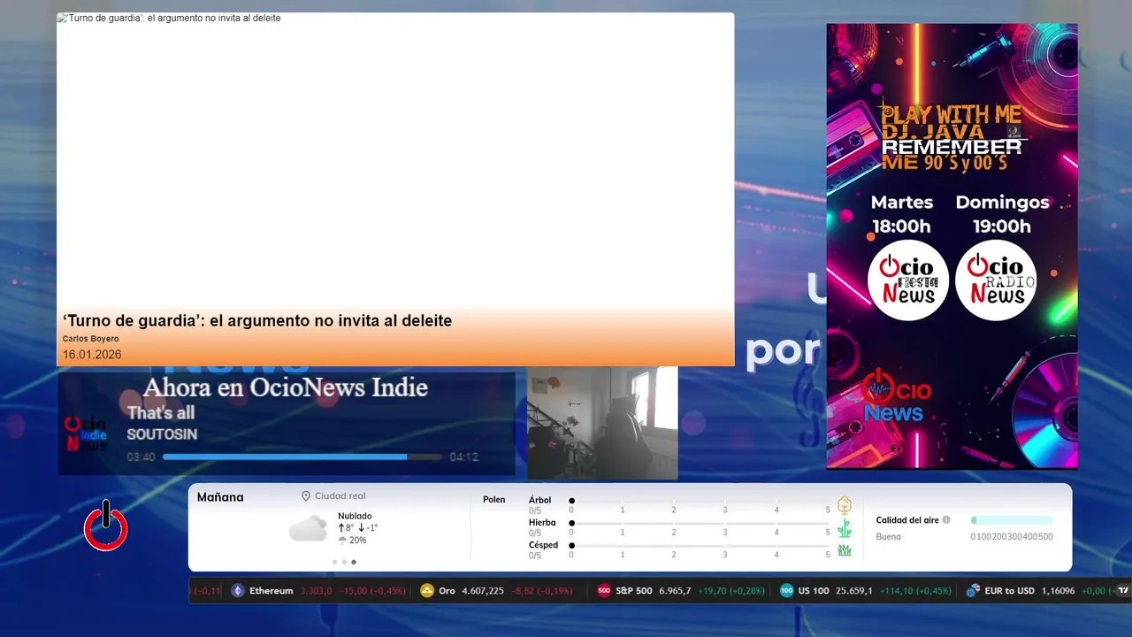
Task: Click the OcioNews Indie logo in player
Action: (x=86, y=433)
